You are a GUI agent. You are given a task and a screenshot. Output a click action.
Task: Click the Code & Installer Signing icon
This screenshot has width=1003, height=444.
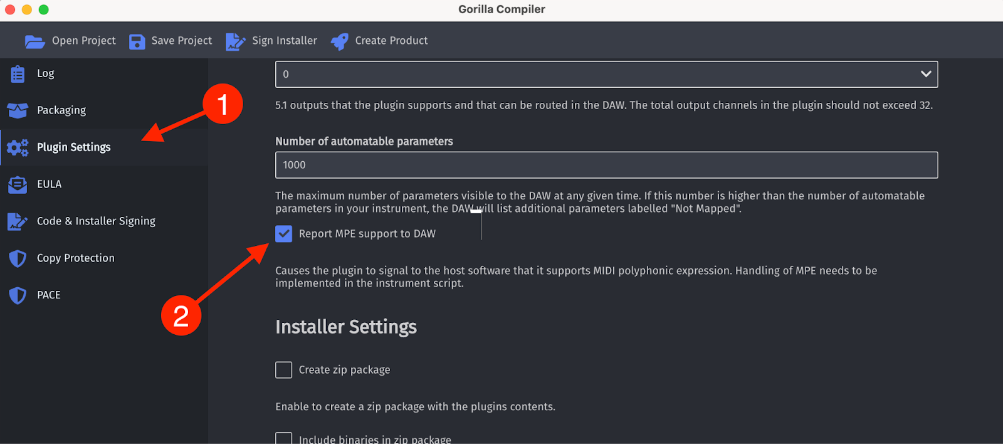pyautogui.click(x=18, y=221)
